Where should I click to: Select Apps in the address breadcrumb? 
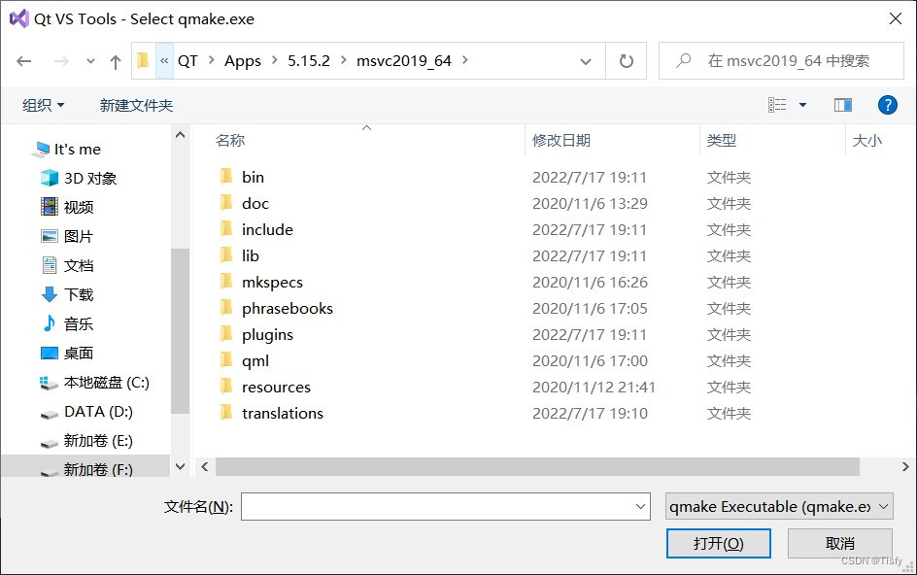point(243,61)
